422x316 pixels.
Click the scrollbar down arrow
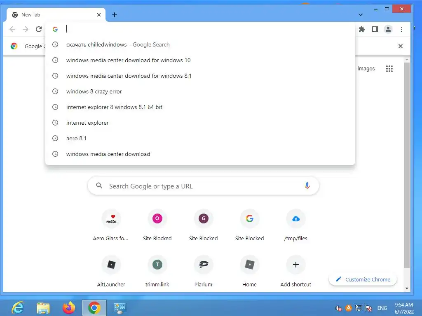pyautogui.click(x=407, y=288)
